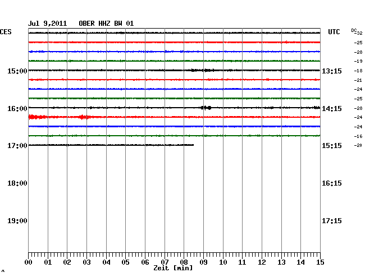Click the date label "Jul 9,2011"
The height and width of the screenshot is (277, 365).
[48, 24]
